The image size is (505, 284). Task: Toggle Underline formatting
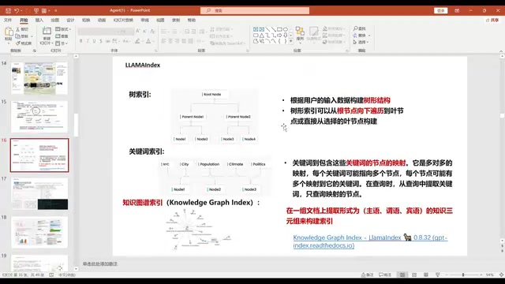pyautogui.click(x=95, y=41)
